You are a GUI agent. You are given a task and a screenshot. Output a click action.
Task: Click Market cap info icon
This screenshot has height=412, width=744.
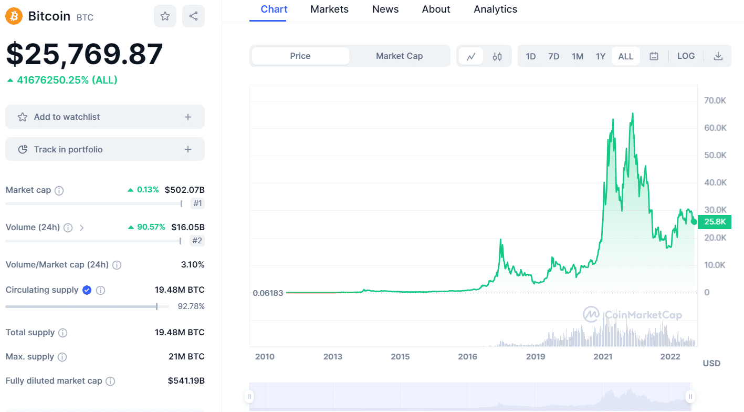click(59, 190)
